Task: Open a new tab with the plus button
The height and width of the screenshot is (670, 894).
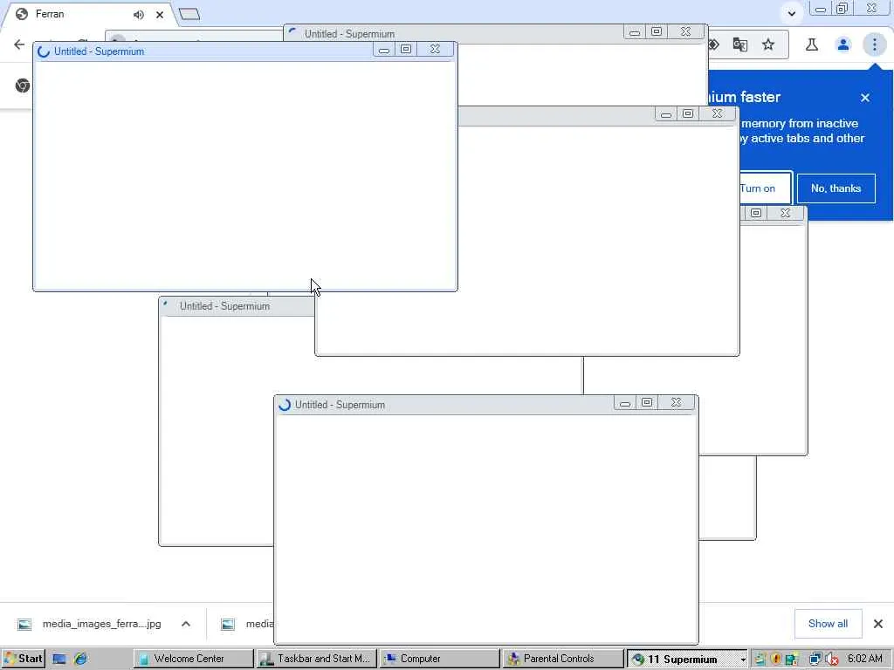Action: (x=189, y=14)
